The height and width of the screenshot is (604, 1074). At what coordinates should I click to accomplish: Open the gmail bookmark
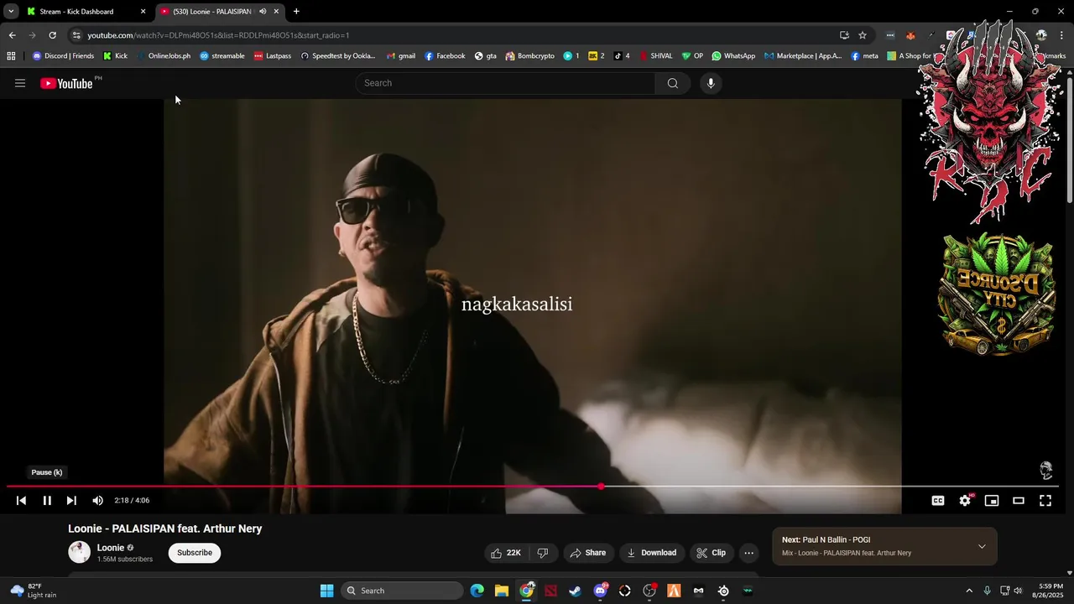click(x=401, y=56)
